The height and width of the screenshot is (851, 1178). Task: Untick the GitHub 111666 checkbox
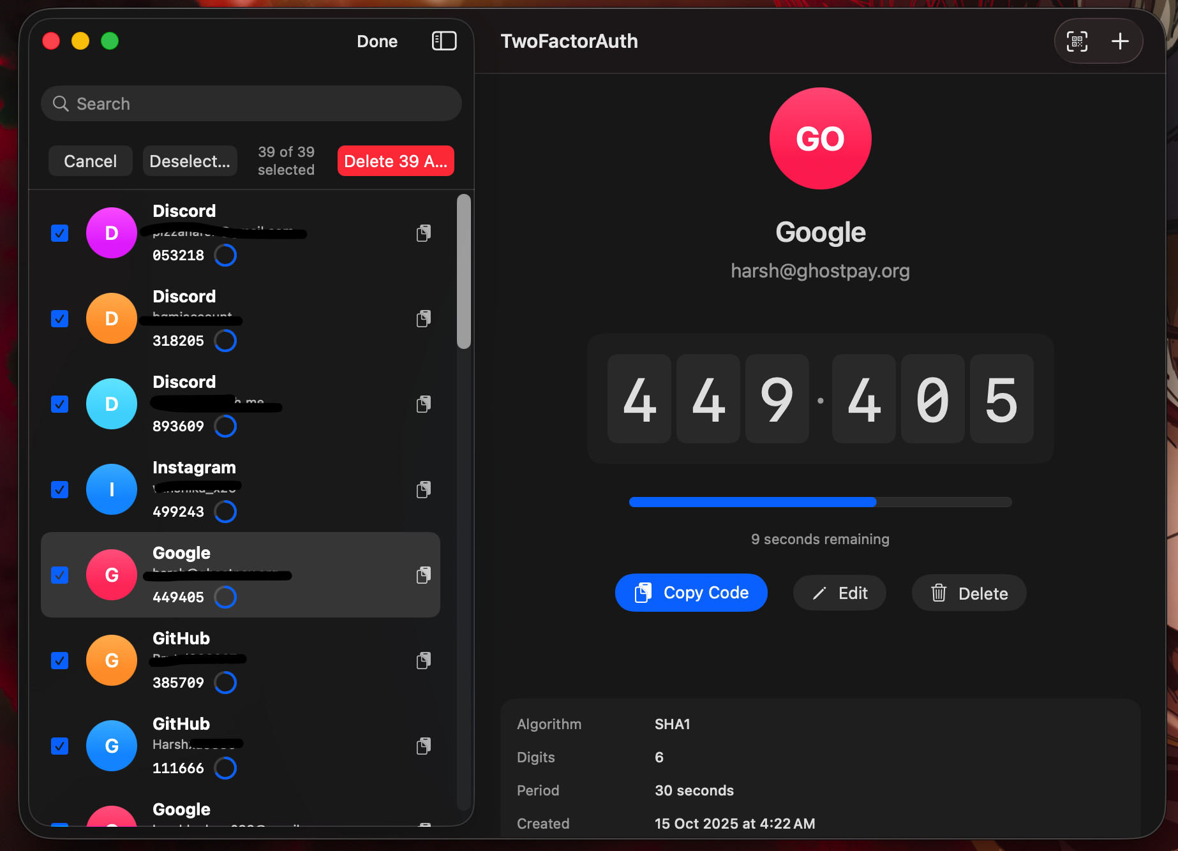click(60, 746)
